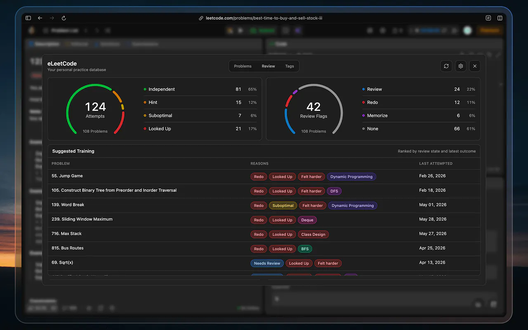Go back with the browser arrow
Viewport: 528px width, 330px height.
40,18
